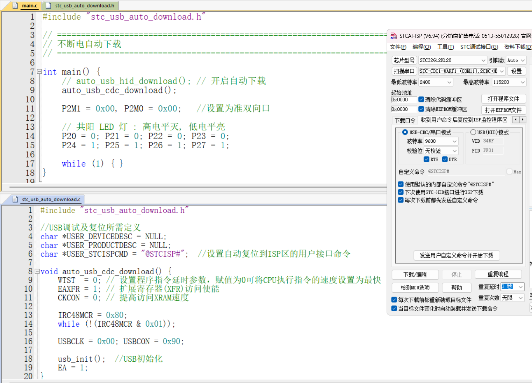Toggle 清除EEPROM缓冲区 checkbox
The height and width of the screenshot is (383, 532).
coord(421,109)
